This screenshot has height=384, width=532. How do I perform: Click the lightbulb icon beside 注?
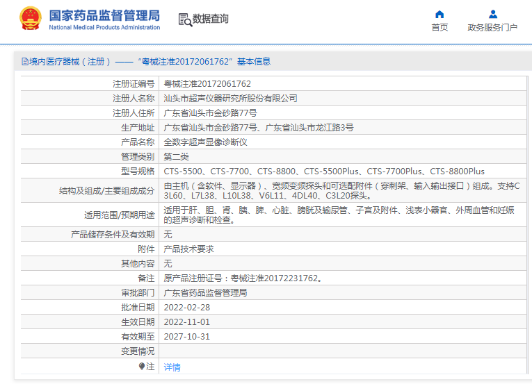[142, 367]
